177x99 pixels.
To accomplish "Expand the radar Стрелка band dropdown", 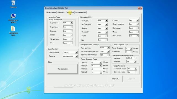I will click(x=68, y=31).
